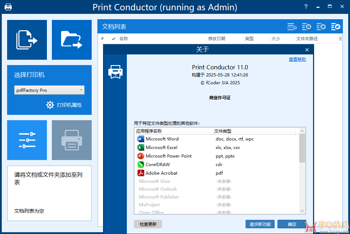Click the software list scroll up arrow
This screenshot has height=234, width=350.
coord(302,131)
